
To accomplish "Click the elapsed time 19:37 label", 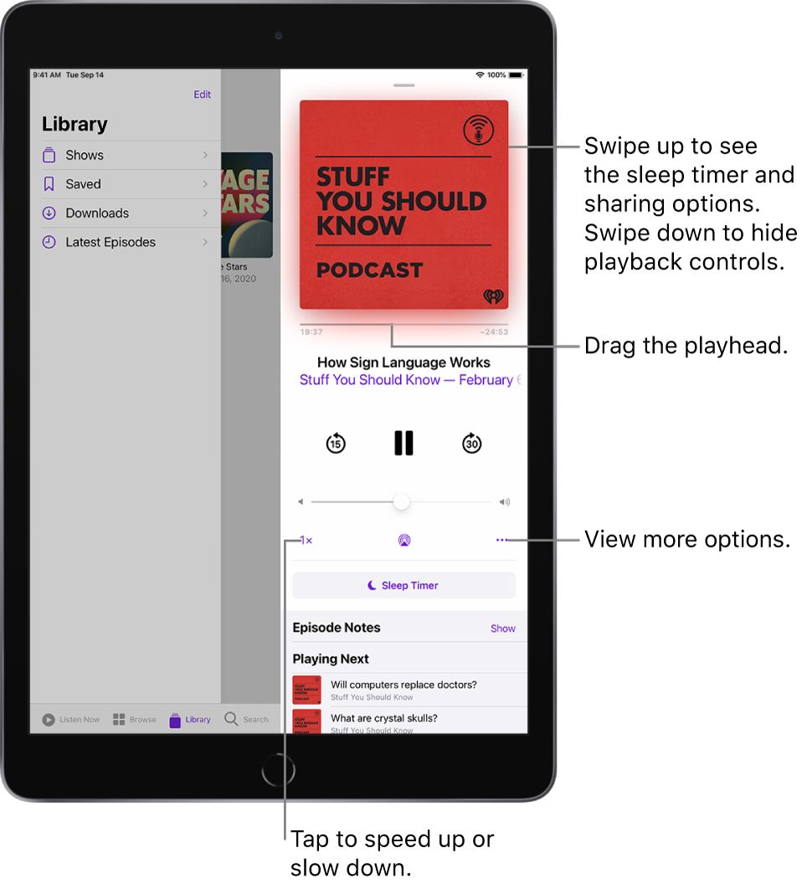I will (x=311, y=331).
